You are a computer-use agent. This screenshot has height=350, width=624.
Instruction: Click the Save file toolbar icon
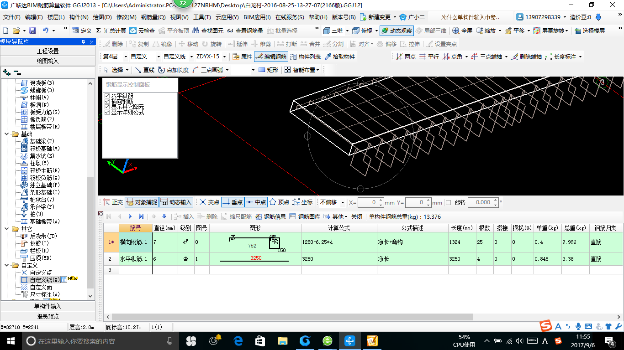[32, 31]
